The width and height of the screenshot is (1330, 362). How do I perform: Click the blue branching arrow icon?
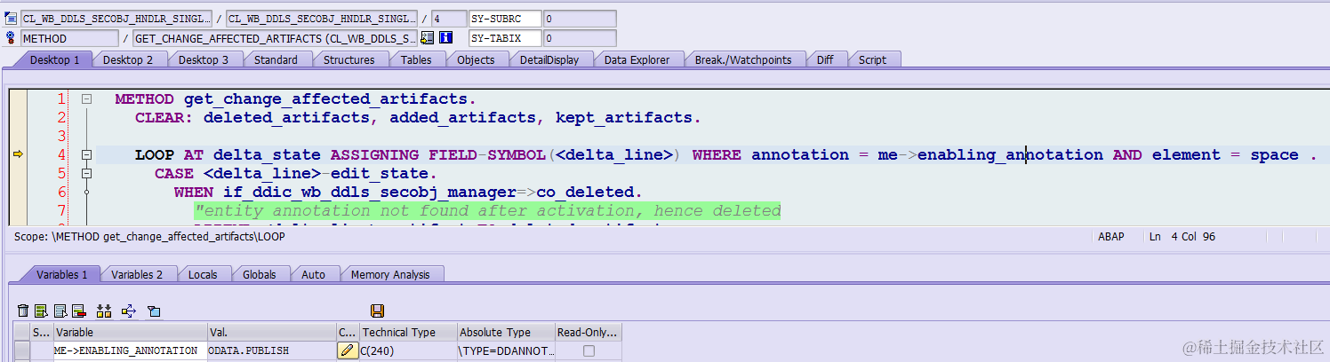point(128,311)
